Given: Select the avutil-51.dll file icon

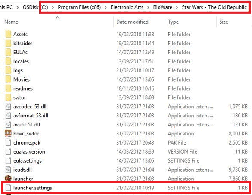Looking at the screenshot, I should (8, 124).
